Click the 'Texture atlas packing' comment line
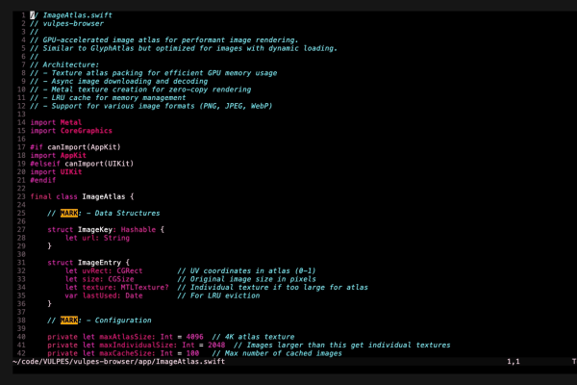This screenshot has height=385, width=577. coord(154,73)
